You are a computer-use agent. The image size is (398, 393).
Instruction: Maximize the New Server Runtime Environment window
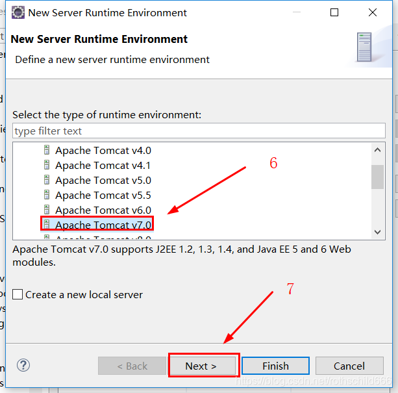point(334,12)
